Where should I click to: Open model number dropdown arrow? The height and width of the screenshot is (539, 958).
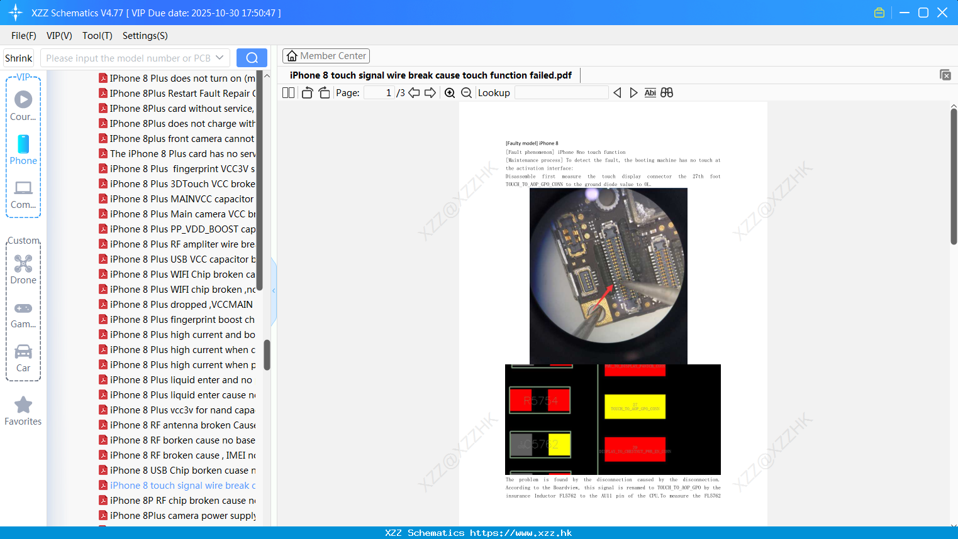[x=220, y=58]
